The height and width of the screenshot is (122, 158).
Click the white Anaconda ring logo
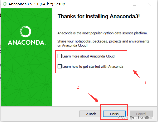point(25,31)
